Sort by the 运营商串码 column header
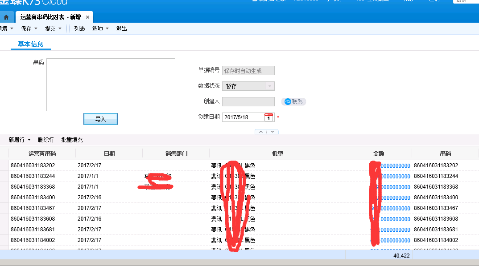This screenshot has width=479, height=266. pyautogui.click(x=42, y=153)
